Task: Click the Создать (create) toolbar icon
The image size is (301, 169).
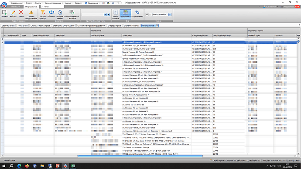Action: pyautogui.click(x=4, y=14)
